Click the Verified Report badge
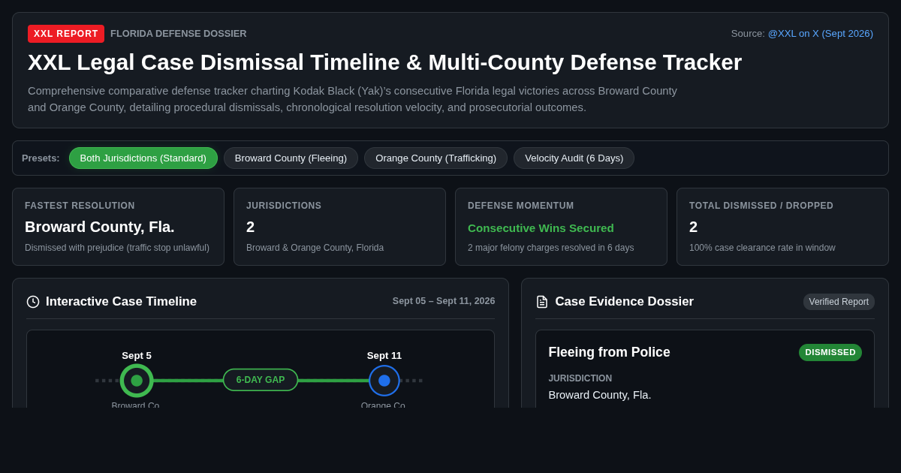The width and height of the screenshot is (901, 473). (839, 302)
